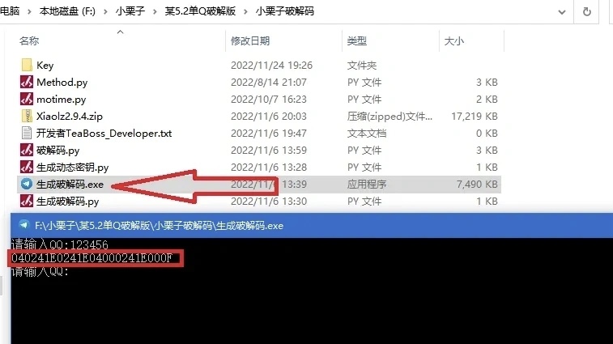This screenshot has width=613, height=344.
Task: Sort files by 类型 column header
Action: [357, 40]
